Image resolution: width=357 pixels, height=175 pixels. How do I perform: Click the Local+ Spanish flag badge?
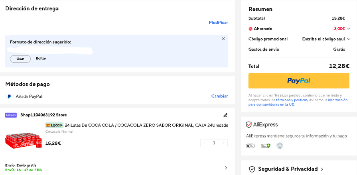coord(54,125)
